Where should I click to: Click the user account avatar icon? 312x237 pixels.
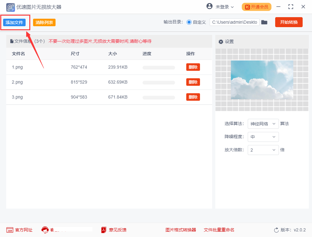(209, 7)
